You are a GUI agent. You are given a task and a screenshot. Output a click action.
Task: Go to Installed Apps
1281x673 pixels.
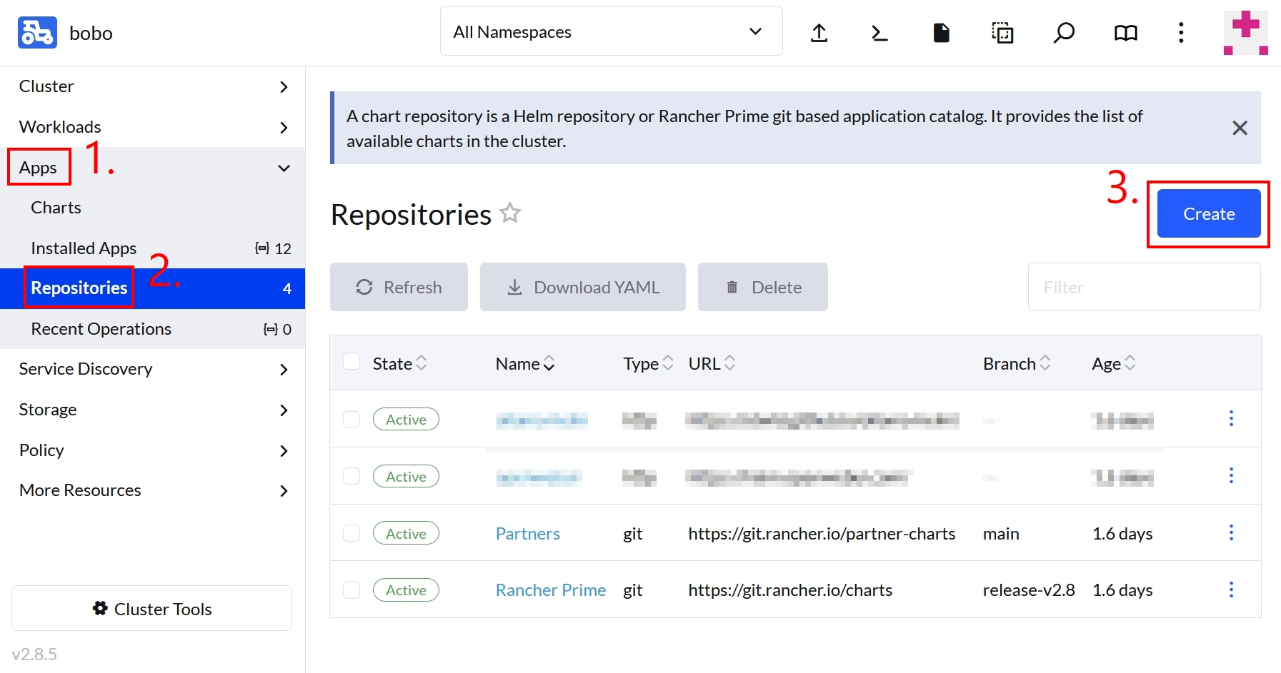click(153, 248)
